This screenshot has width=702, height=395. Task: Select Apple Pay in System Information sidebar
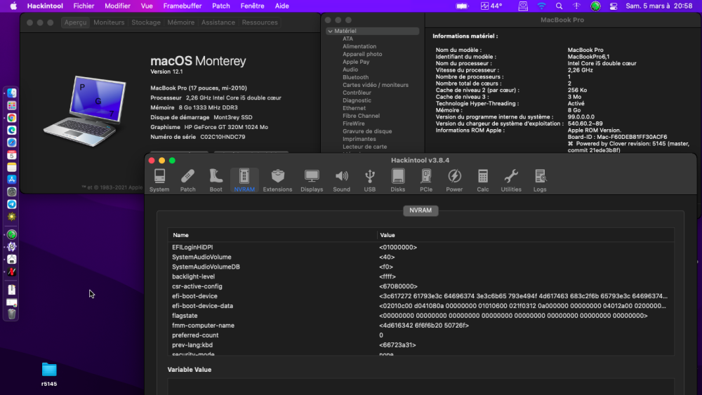[356, 62]
